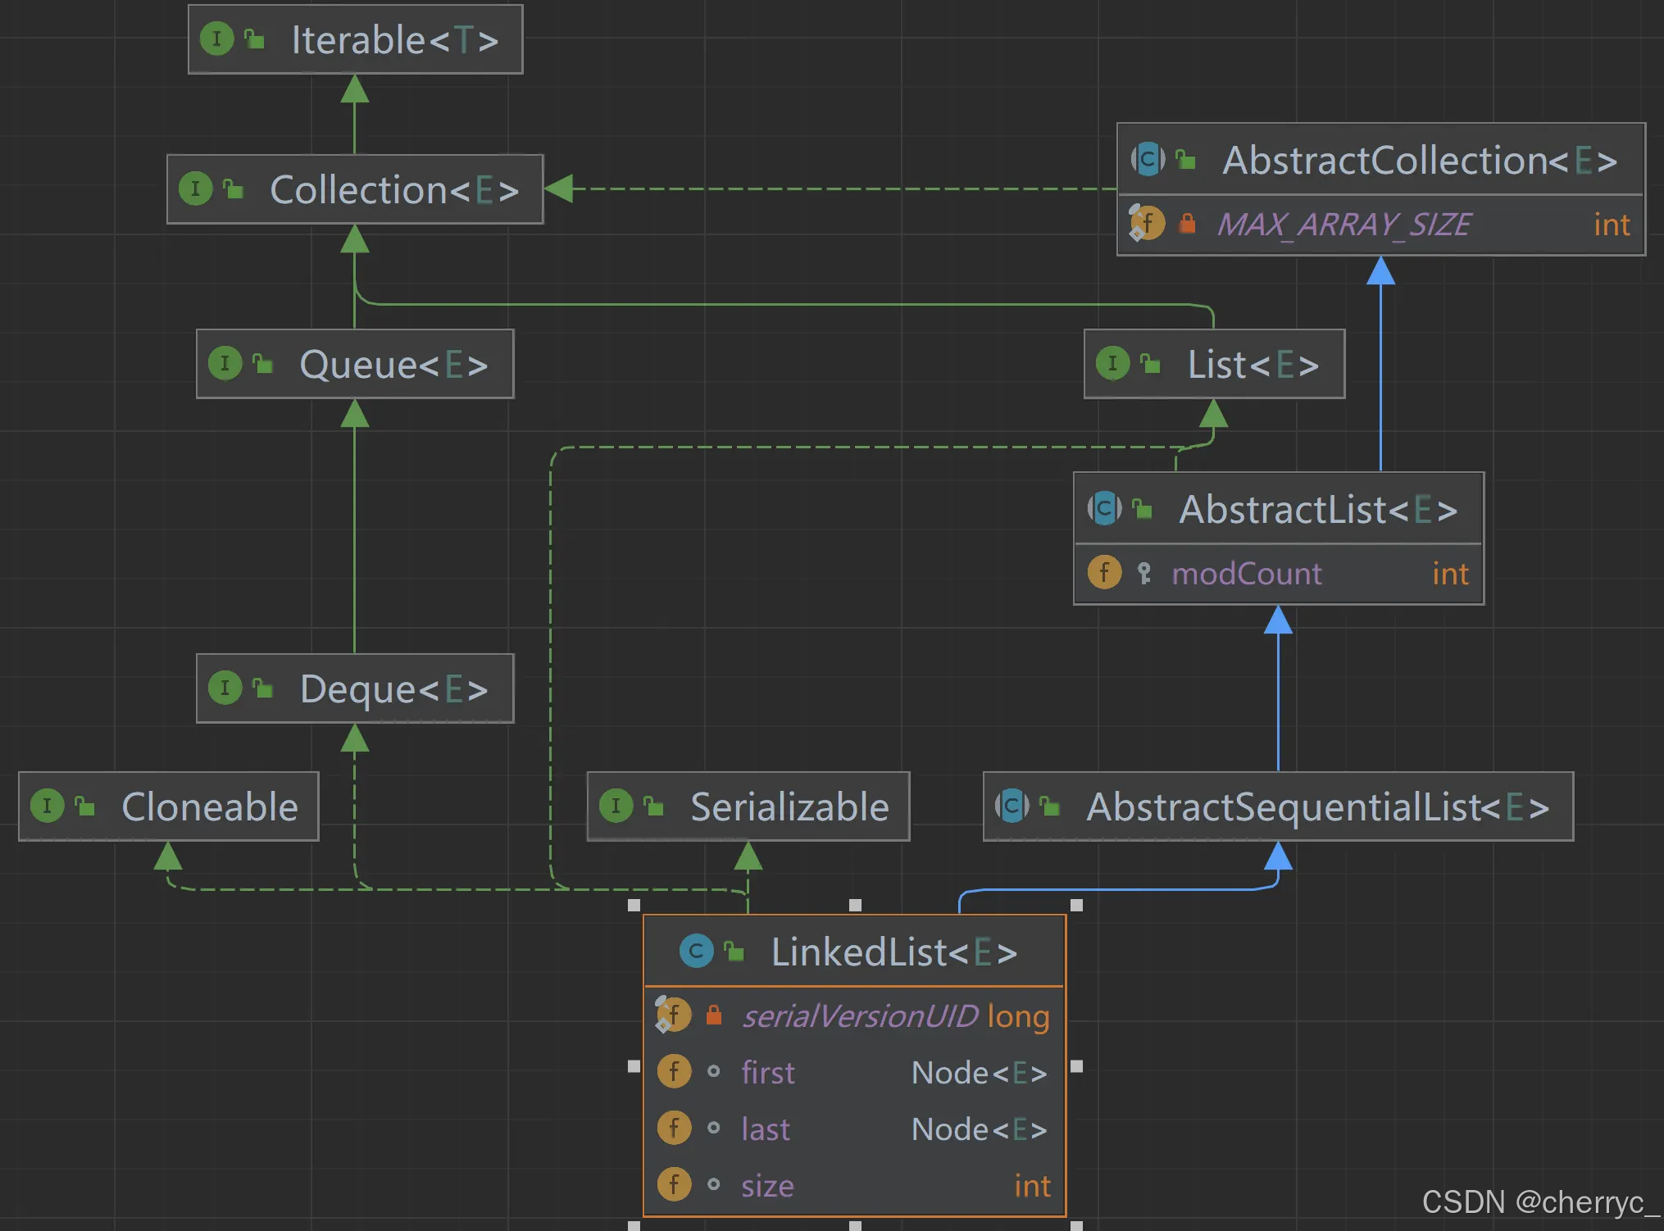Select the AbstractList<E> class header
The width and height of the screenshot is (1664, 1231).
tap(1278, 509)
